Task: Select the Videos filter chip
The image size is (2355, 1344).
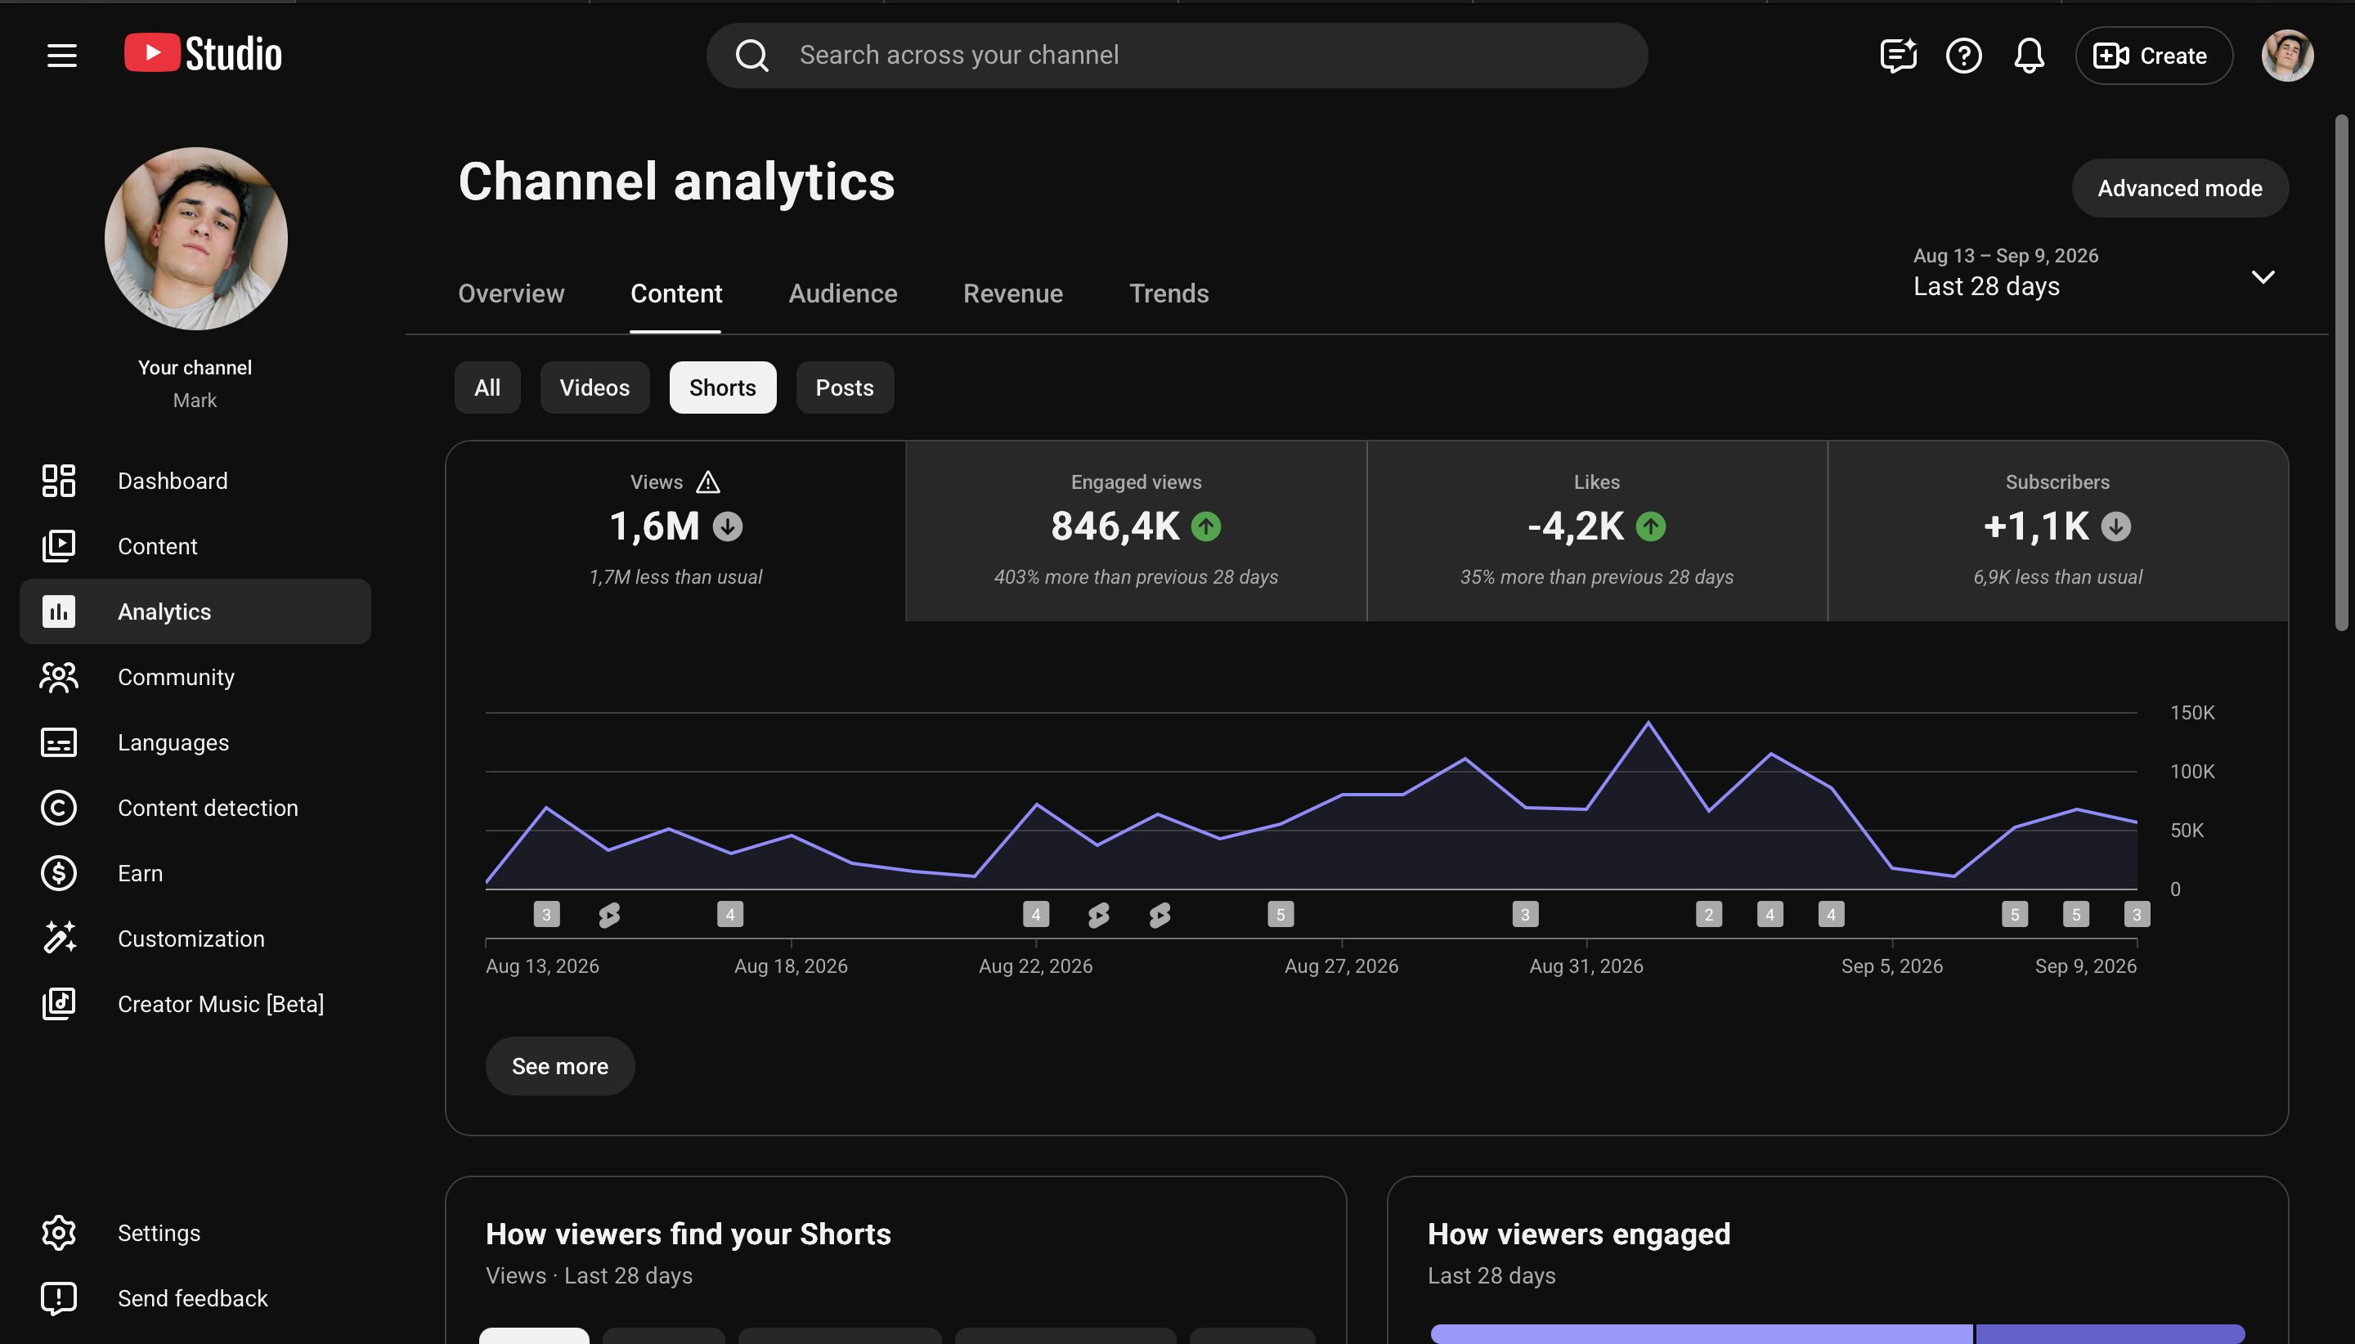Action: click(594, 388)
